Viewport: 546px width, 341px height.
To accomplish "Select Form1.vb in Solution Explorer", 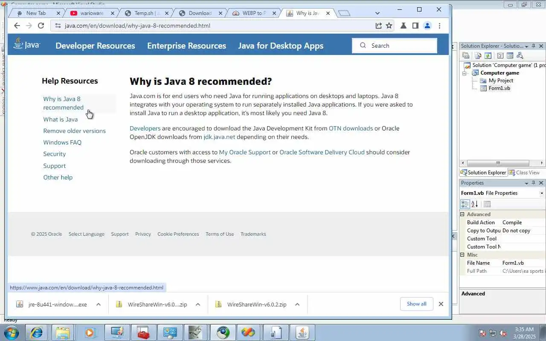I will point(499,88).
